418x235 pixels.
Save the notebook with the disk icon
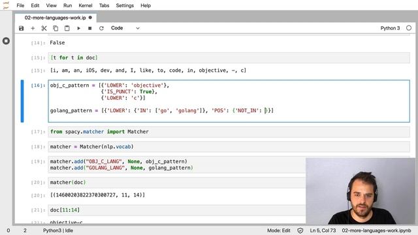coord(21,28)
